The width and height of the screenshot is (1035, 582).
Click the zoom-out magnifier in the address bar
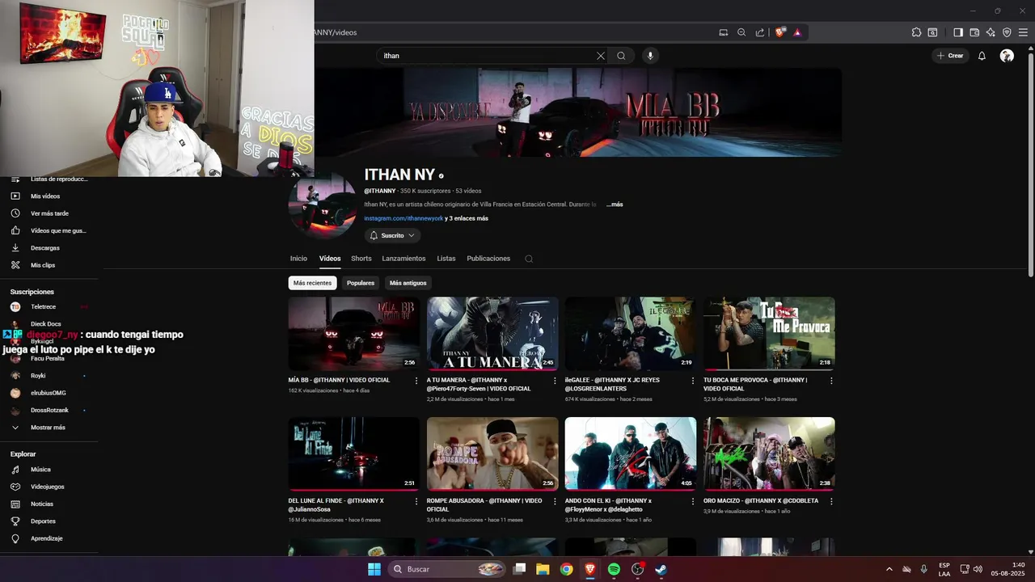(741, 32)
